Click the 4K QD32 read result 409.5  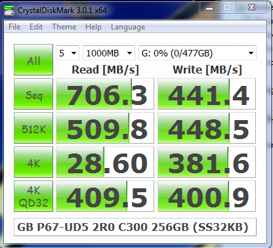[x=105, y=196]
